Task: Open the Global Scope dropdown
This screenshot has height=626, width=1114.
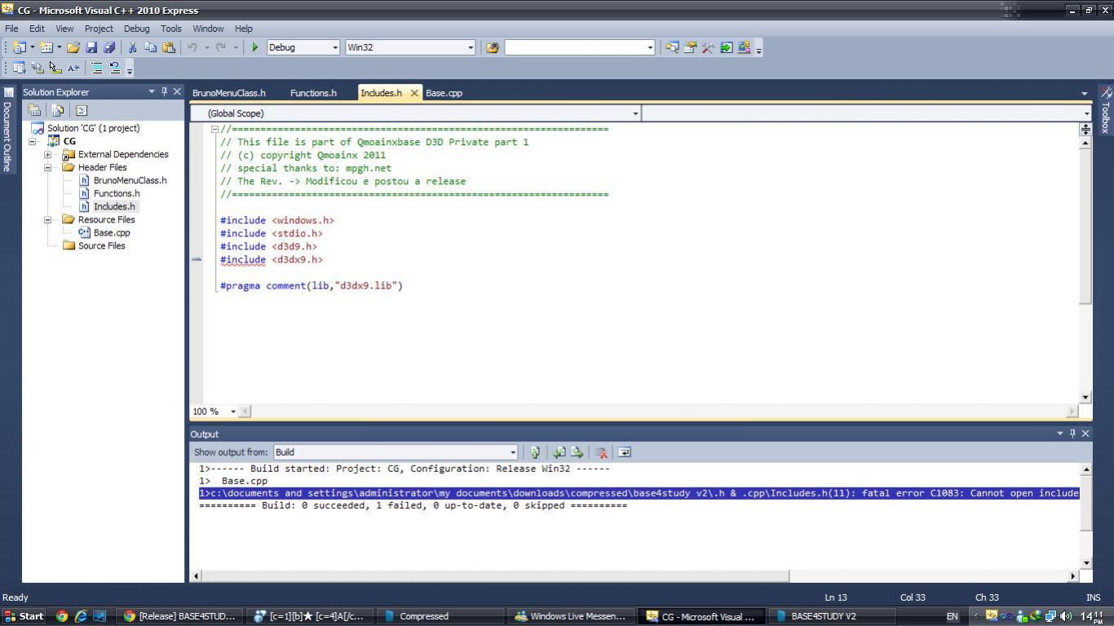Action: (635, 113)
